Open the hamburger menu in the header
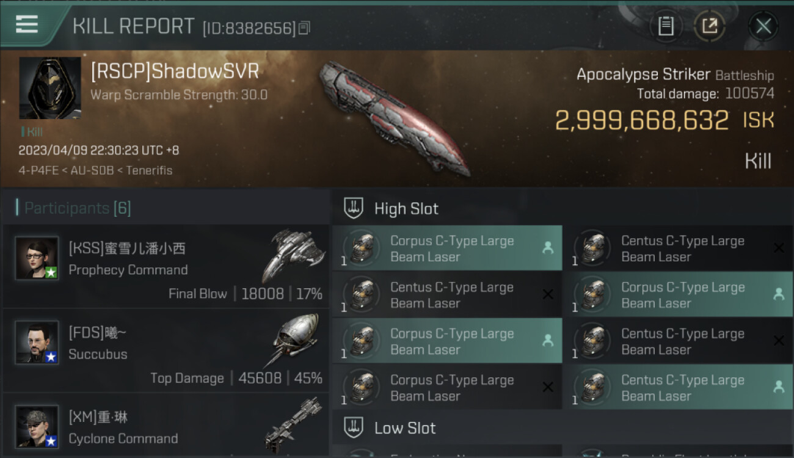794x458 pixels. [x=27, y=24]
